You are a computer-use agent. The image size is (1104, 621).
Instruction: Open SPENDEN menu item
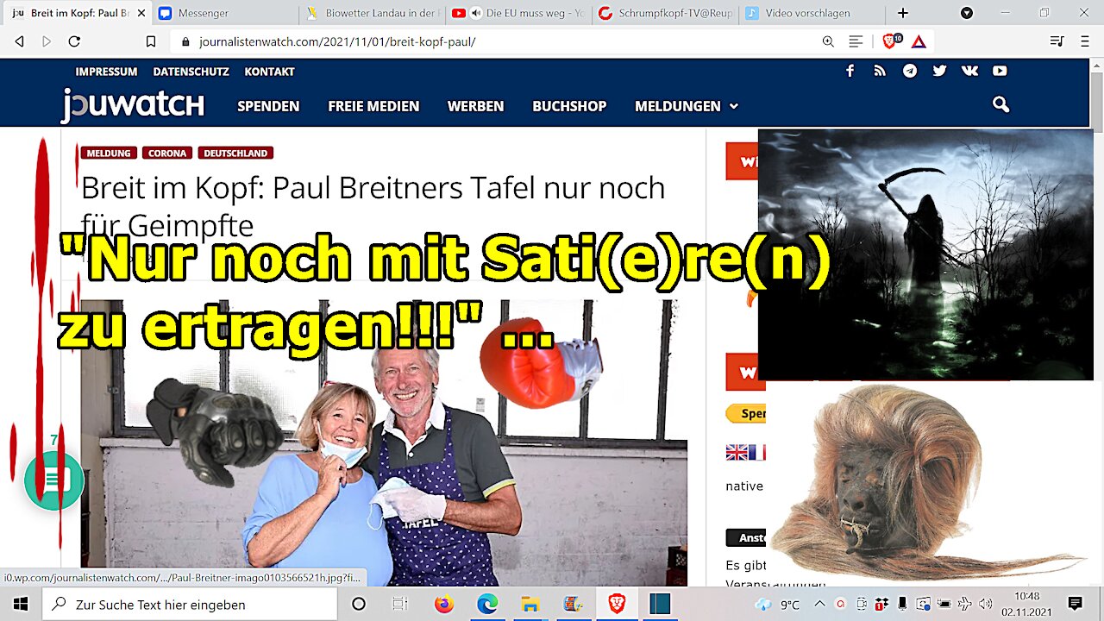coord(268,106)
